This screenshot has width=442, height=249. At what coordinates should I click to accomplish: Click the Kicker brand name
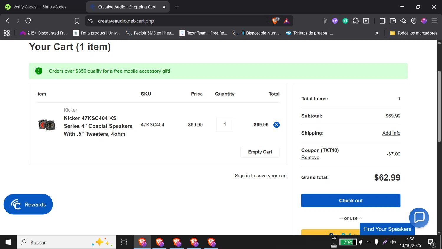70,110
